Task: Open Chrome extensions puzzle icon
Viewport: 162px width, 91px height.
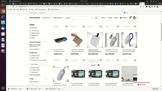Action: [155, 7]
